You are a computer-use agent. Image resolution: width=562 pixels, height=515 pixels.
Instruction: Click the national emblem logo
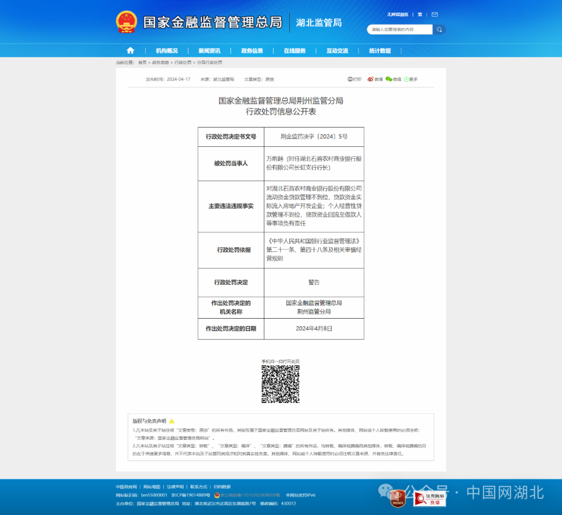(126, 22)
